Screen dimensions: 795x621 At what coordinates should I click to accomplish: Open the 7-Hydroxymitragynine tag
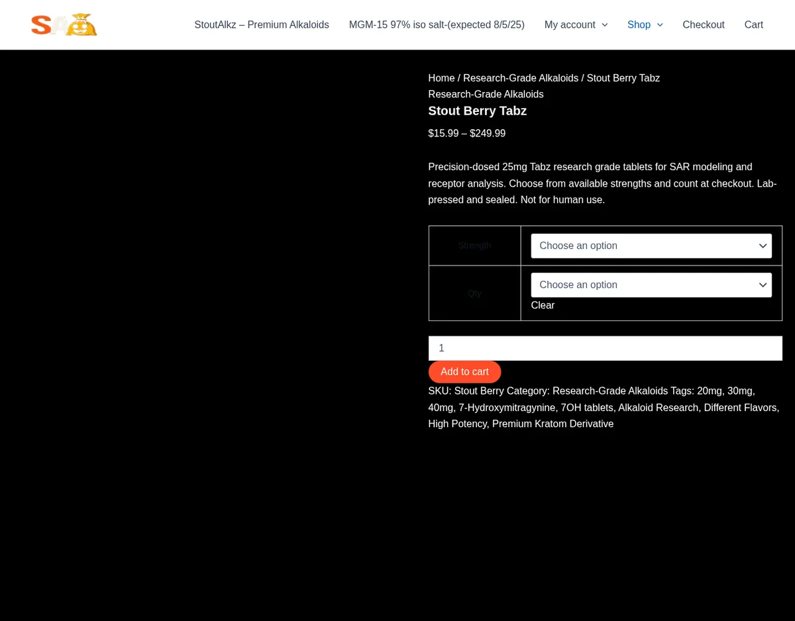click(x=507, y=407)
